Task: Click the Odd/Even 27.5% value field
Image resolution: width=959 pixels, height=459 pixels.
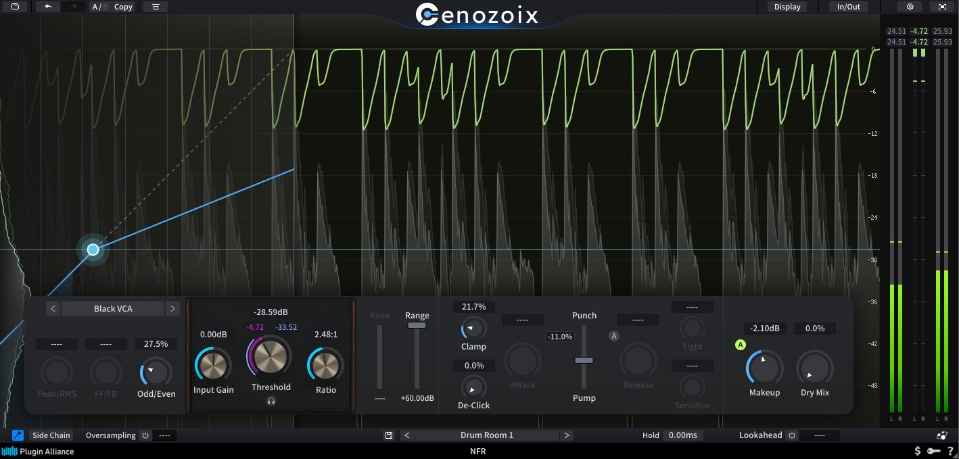Action: [x=156, y=344]
